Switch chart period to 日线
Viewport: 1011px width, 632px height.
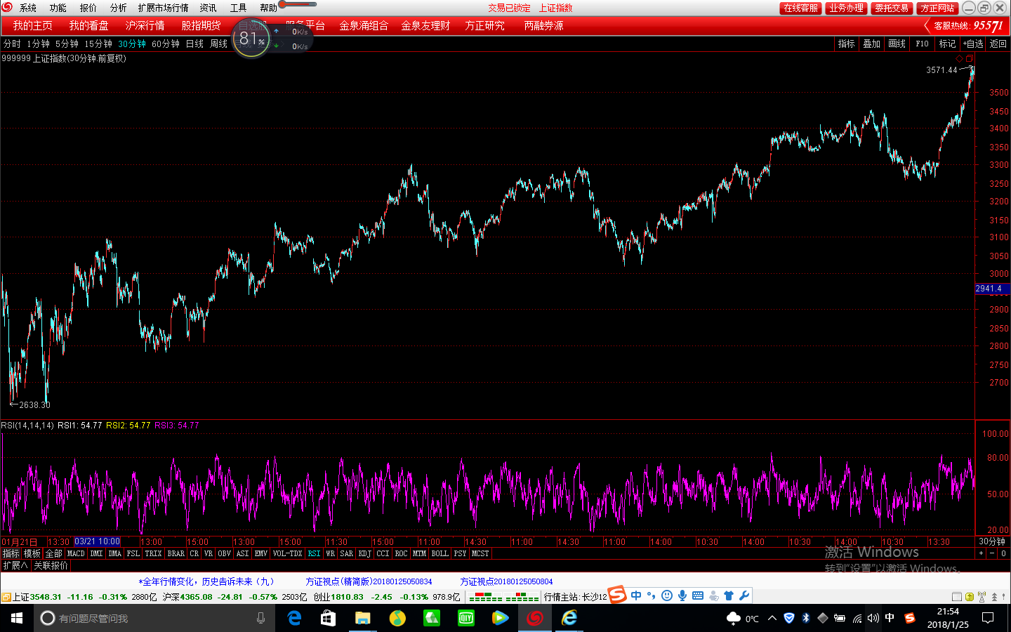tap(194, 44)
